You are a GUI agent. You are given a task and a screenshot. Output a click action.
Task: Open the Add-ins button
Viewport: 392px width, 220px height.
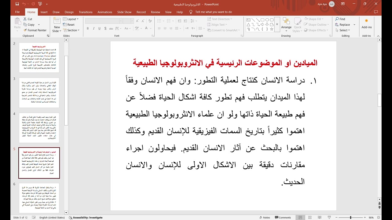(367, 24)
